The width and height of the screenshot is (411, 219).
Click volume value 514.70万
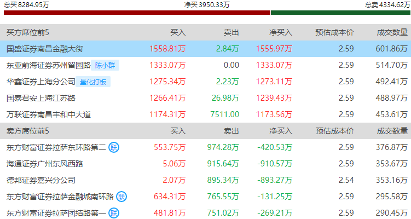pos(392,65)
